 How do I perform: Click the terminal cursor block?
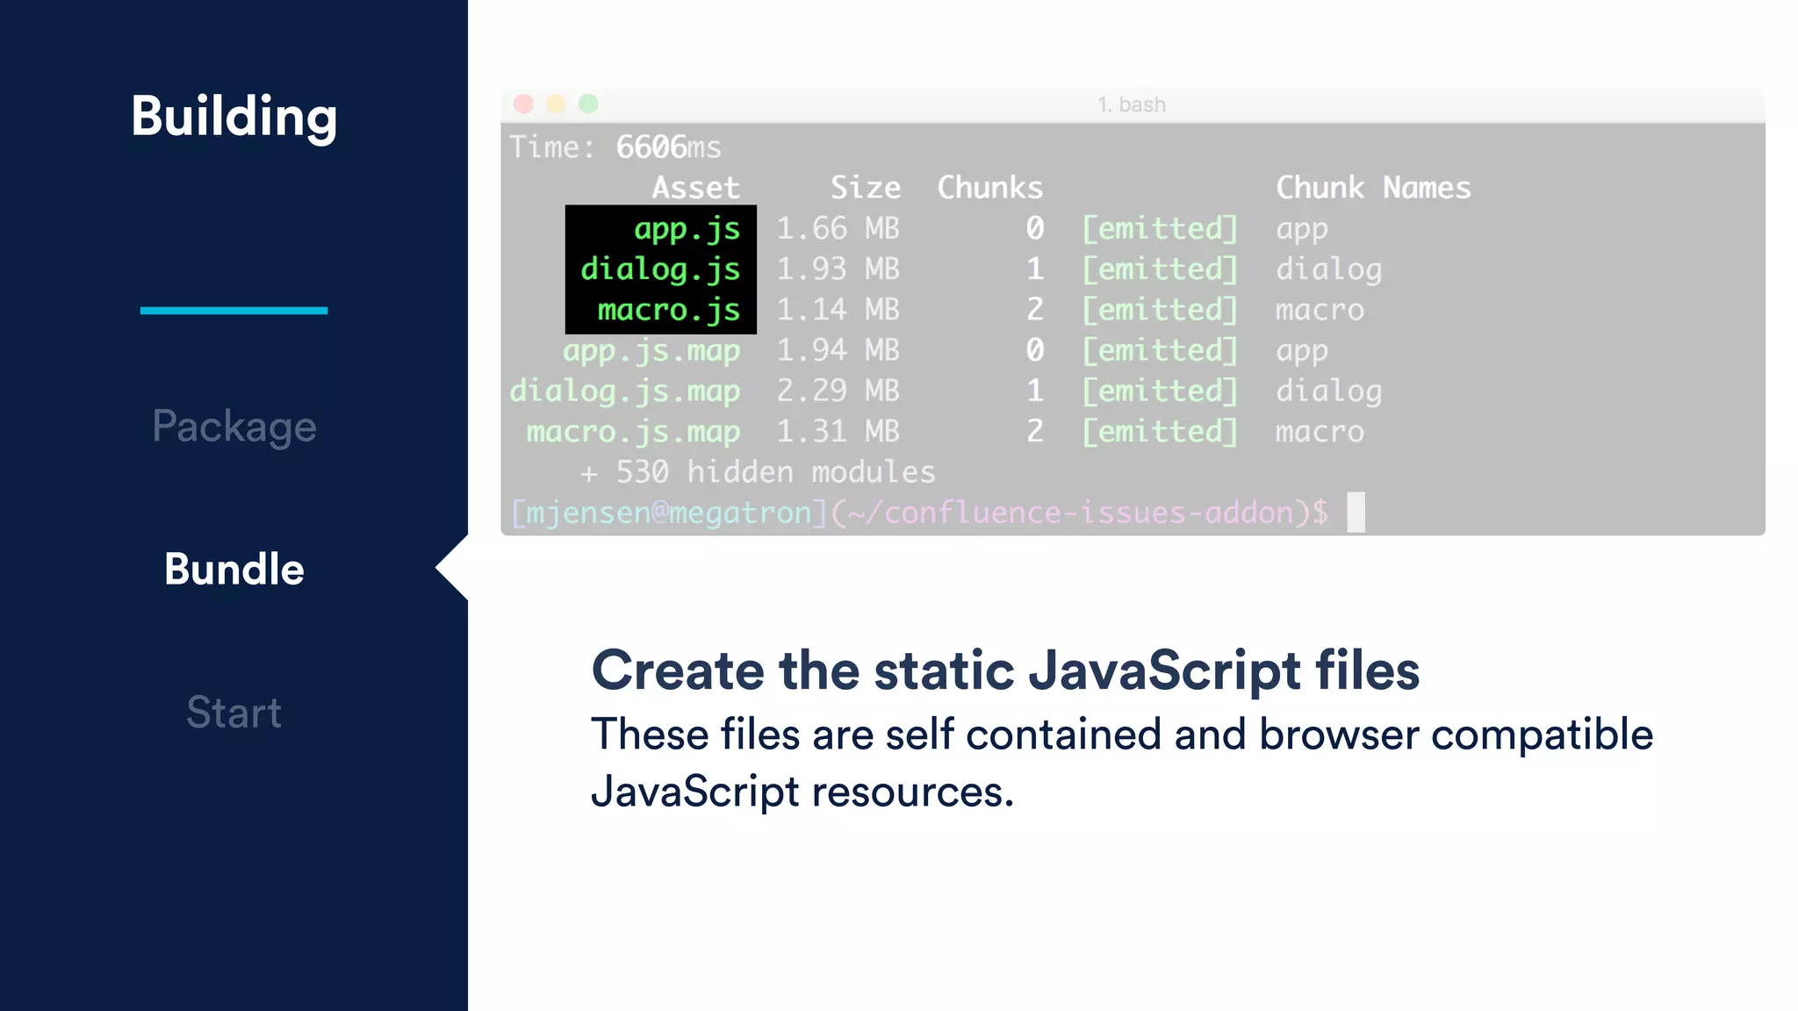(x=1356, y=513)
